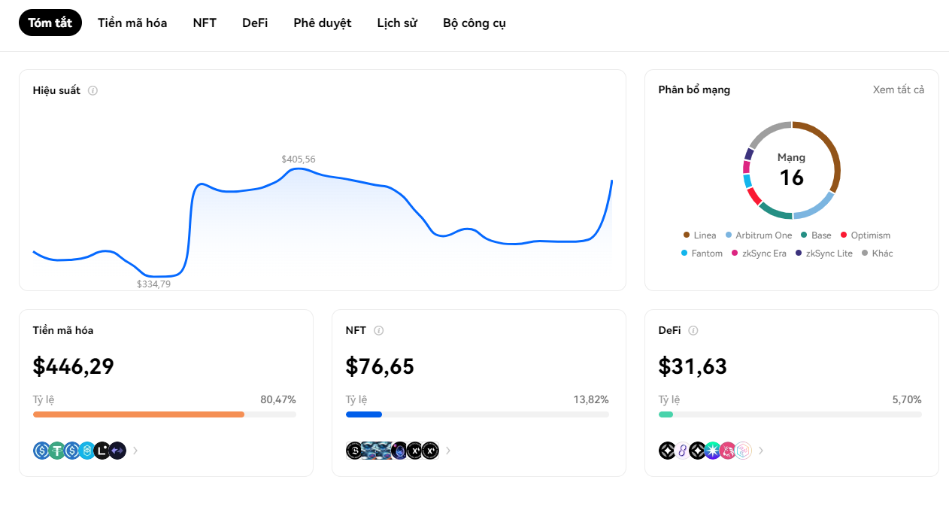Click the info icon next to DeFi
The image size is (949, 510).
pos(693,330)
